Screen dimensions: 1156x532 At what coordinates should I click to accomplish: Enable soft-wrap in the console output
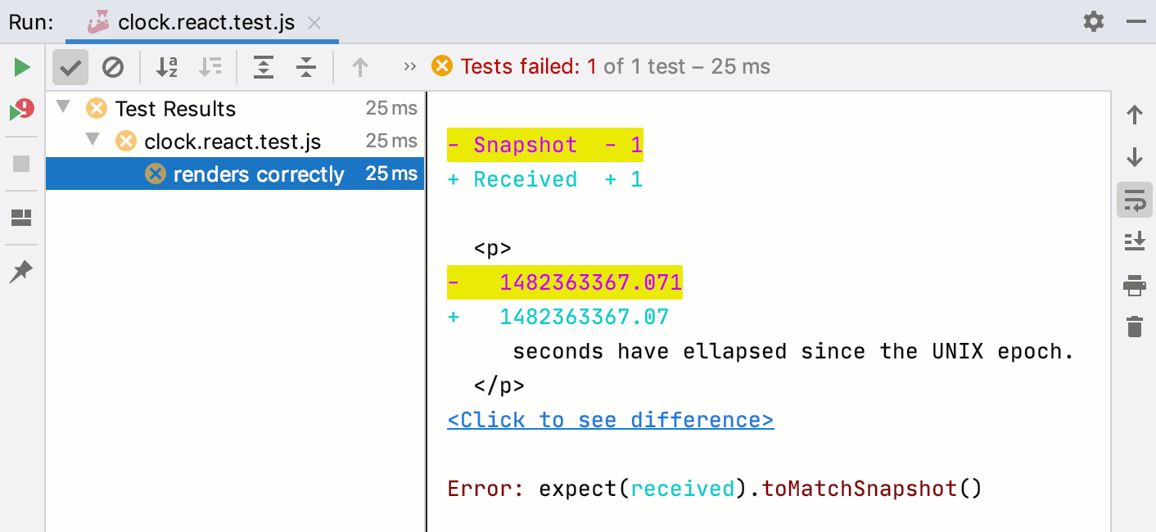coord(1134,201)
